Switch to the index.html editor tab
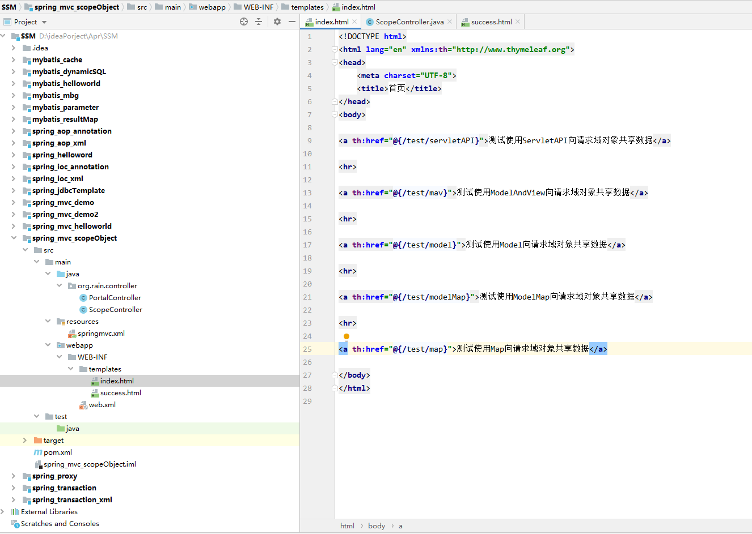752x534 pixels. pyautogui.click(x=332, y=22)
